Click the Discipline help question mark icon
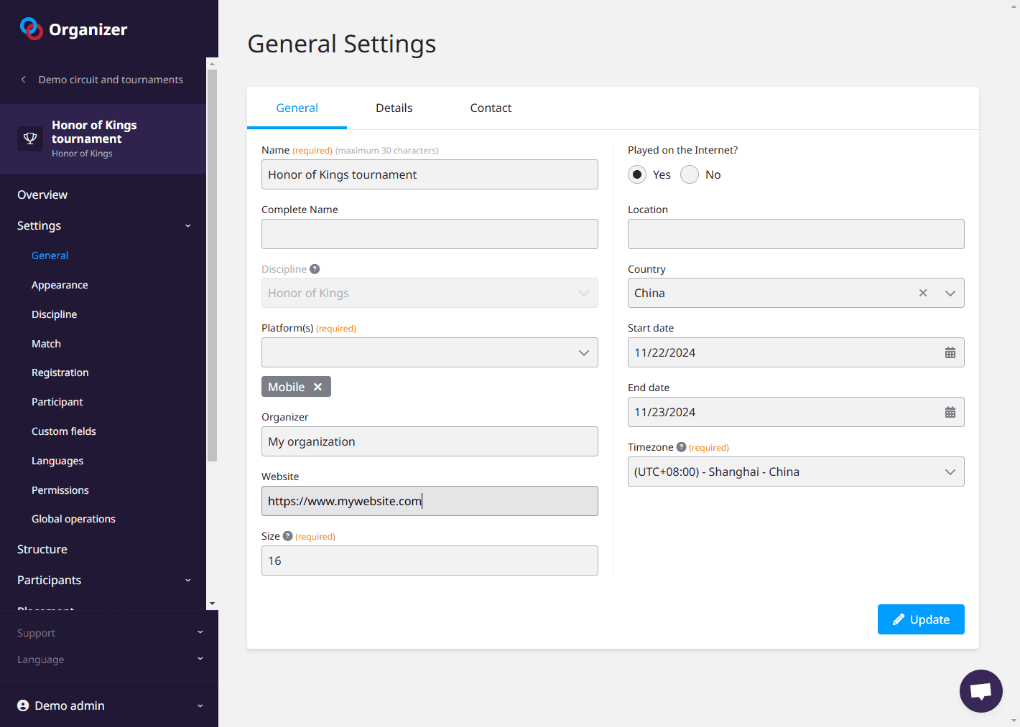1020x727 pixels. (315, 269)
